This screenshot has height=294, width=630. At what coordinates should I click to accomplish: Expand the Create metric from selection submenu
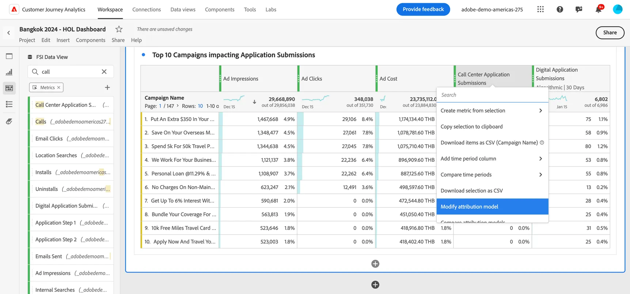click(540, 110)
